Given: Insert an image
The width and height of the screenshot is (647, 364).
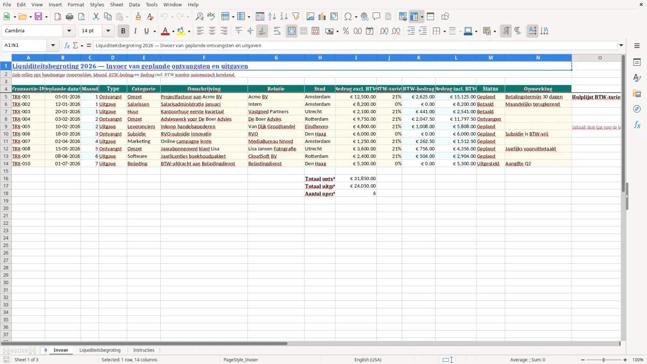Looking at the screenshot, I should pyautogui.click(x=311, y=17).
